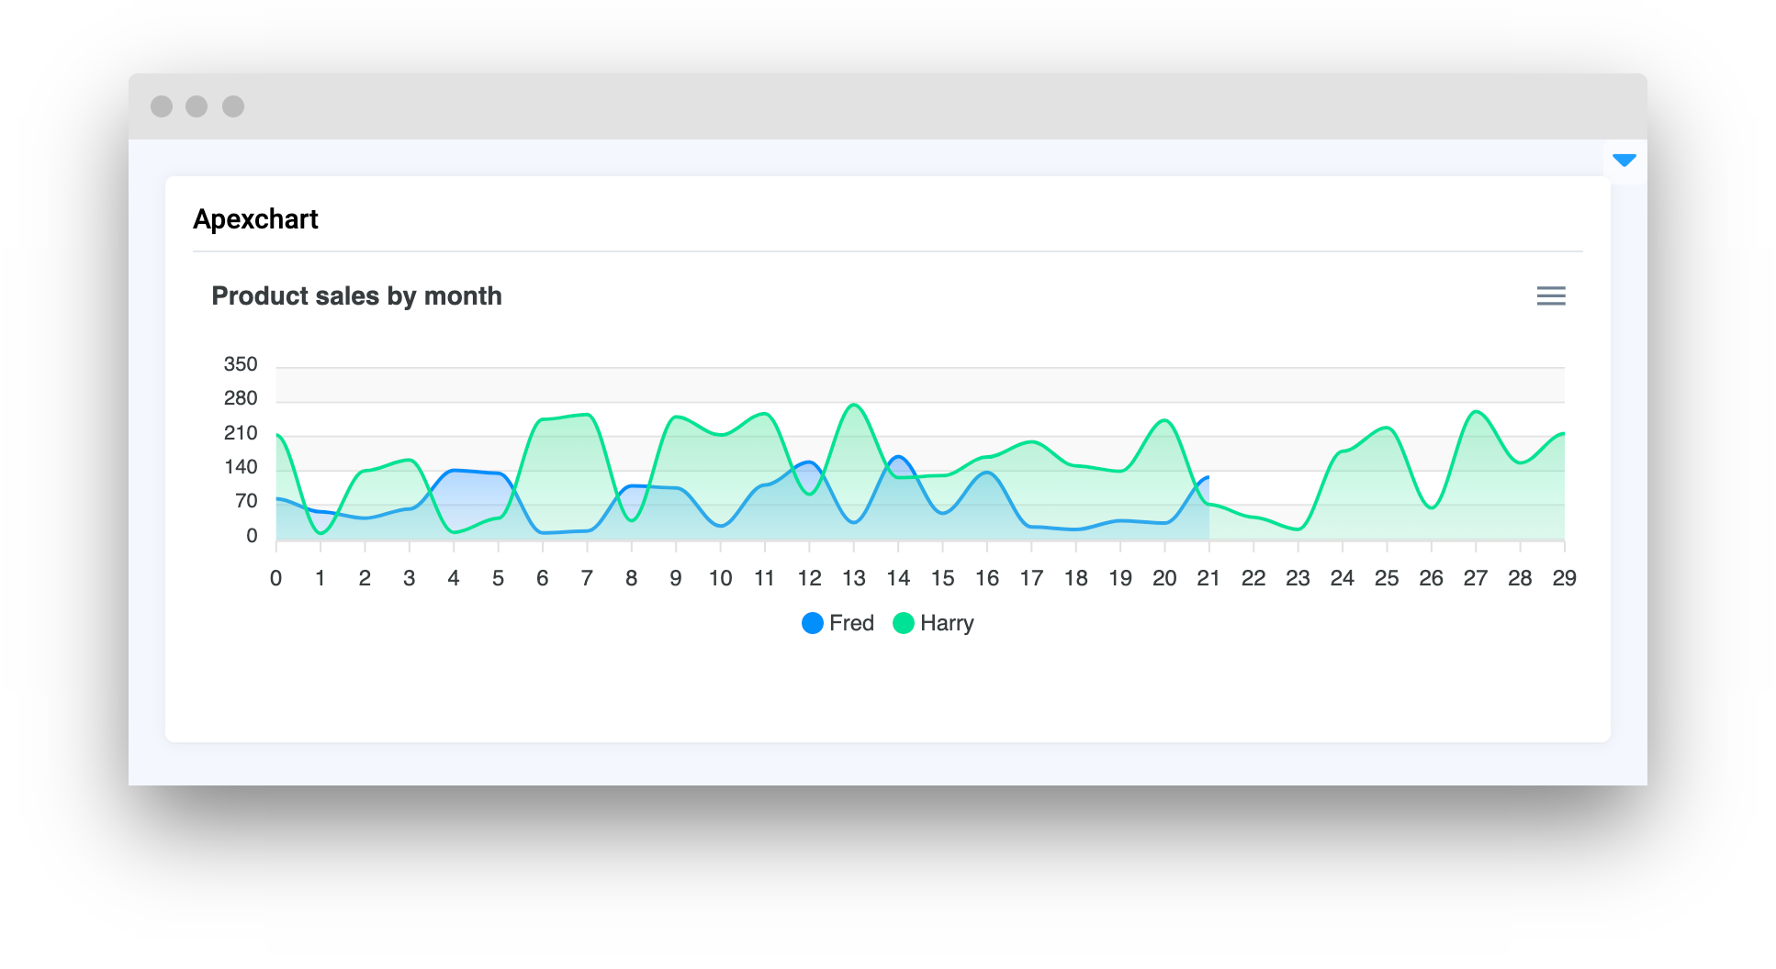Click the 'Product sales by month' title
The image size is (1776, 969).
356,295
